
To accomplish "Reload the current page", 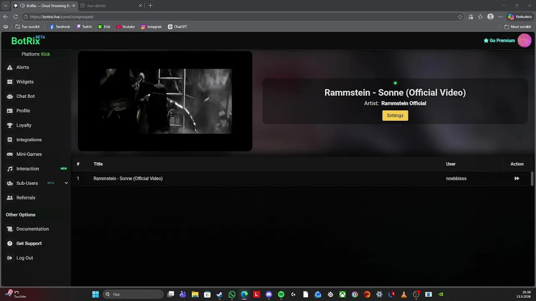I will point(15,17).
